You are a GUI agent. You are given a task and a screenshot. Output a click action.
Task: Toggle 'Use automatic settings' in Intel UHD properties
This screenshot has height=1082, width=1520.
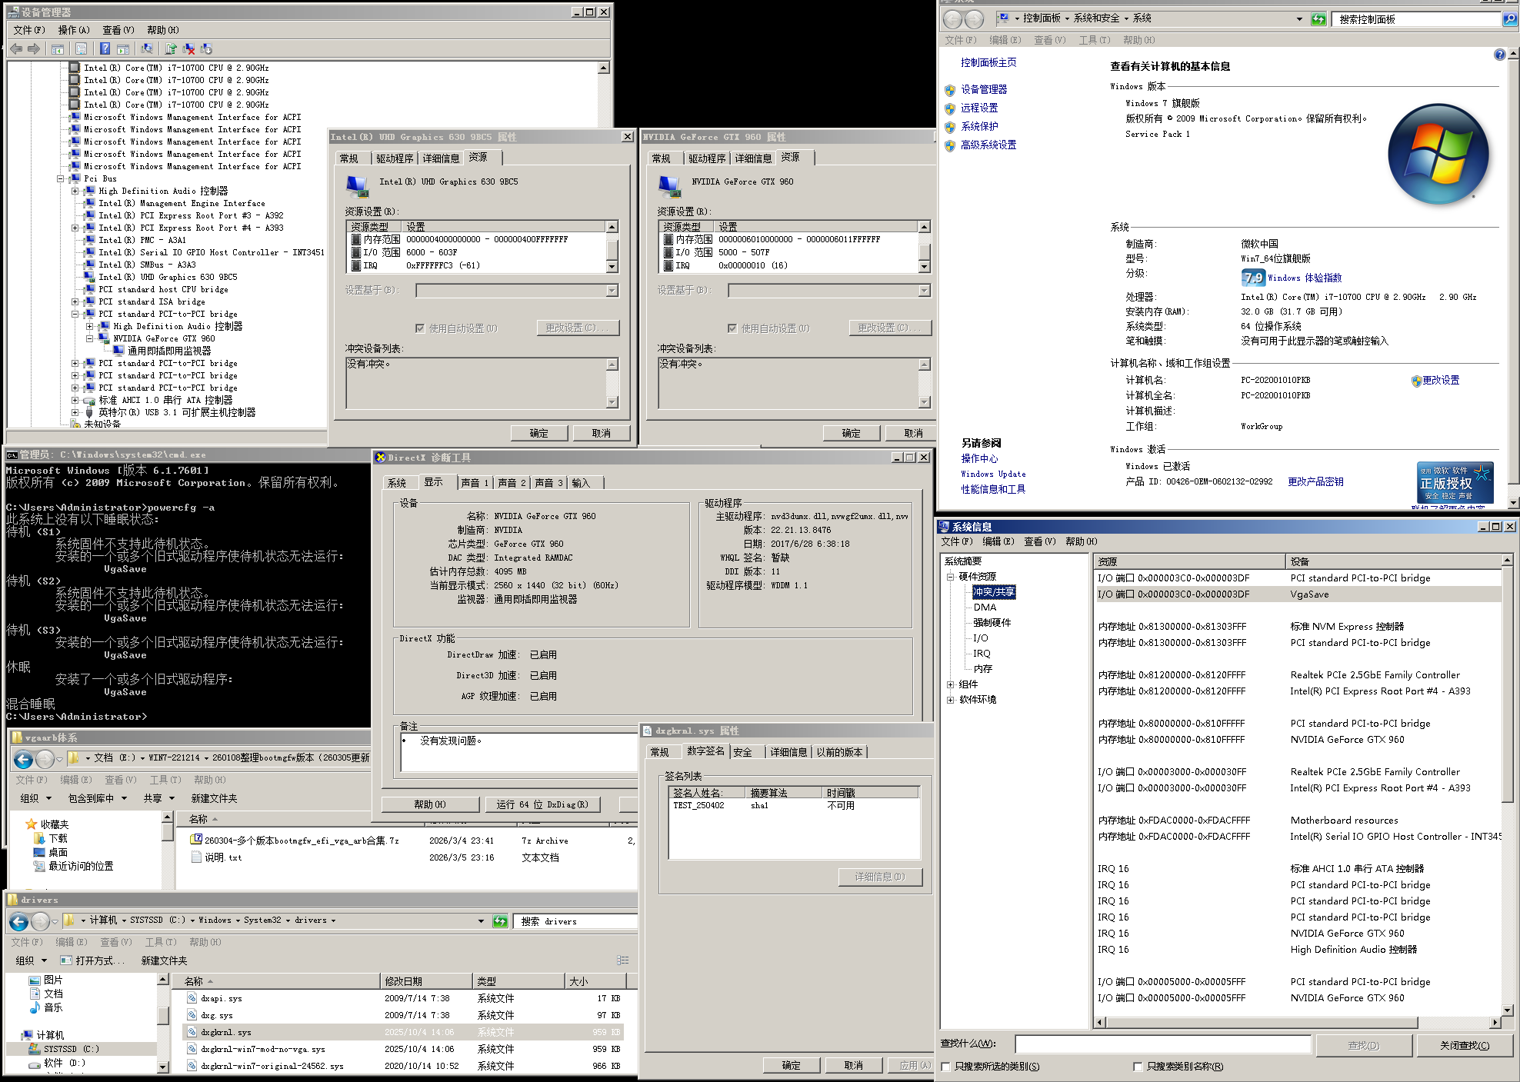(420, 328)
